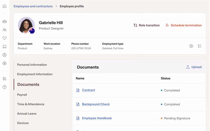This screenshot has height=131, width=210.
Task: Click Role transition button
Action: 147,25
